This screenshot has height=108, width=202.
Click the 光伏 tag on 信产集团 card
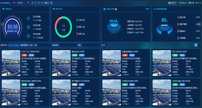[82, 85]
